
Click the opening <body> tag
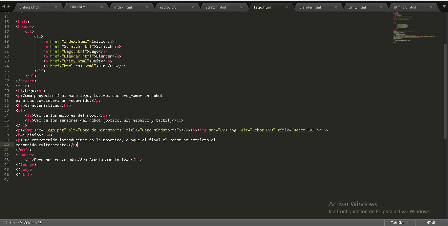pos(23,22)
